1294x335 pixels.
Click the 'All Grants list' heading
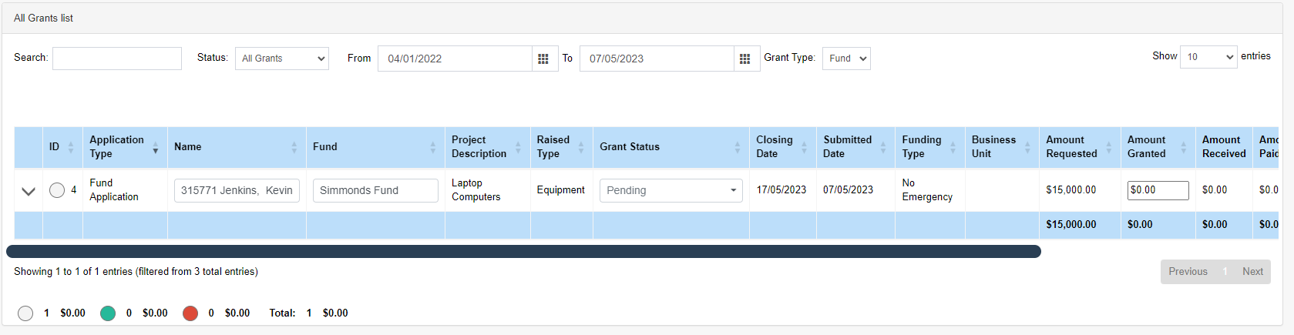click(x=43, y=18)
